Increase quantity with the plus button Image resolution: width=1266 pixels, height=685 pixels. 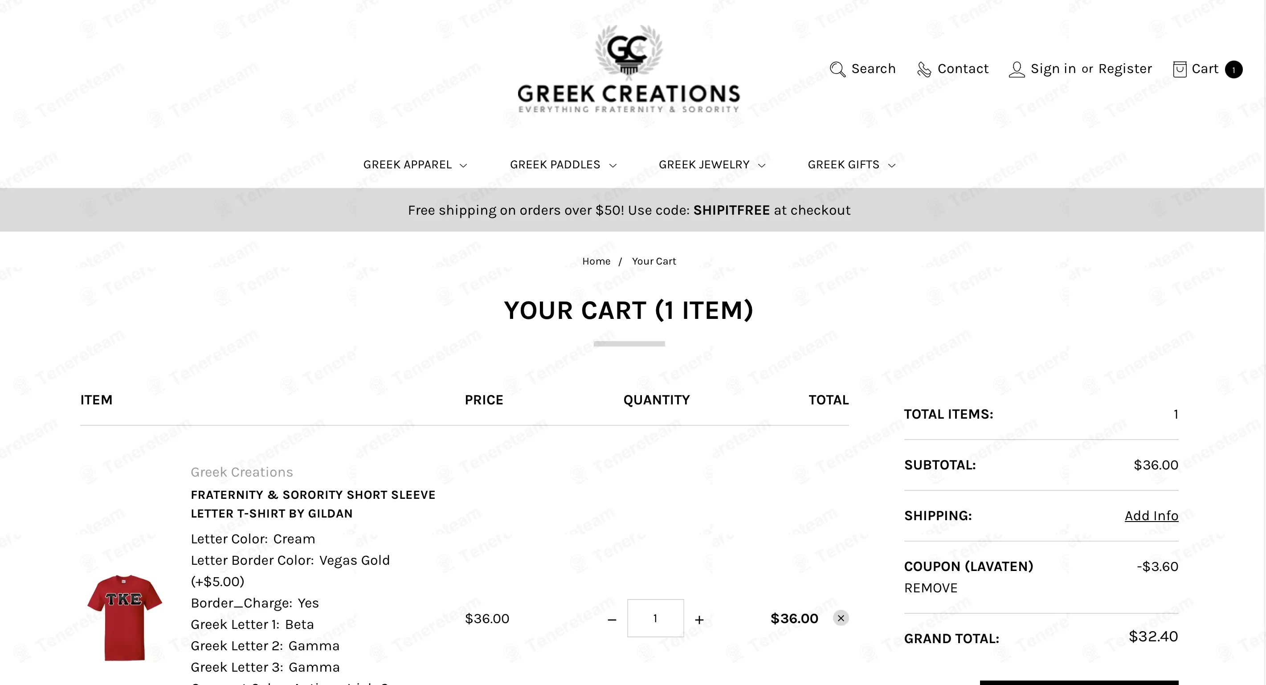[699, 620]
